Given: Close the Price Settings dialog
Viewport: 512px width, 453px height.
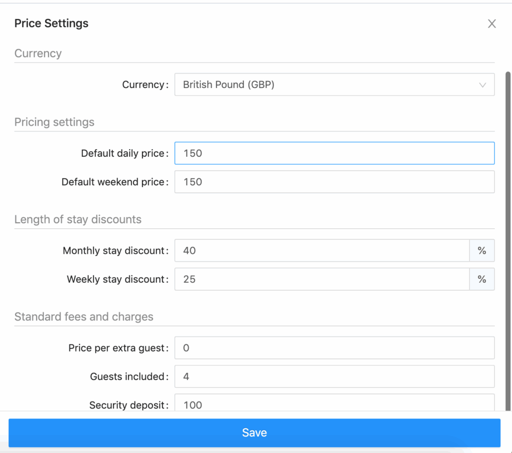Looking at the screenshot, I should (492, 24).
